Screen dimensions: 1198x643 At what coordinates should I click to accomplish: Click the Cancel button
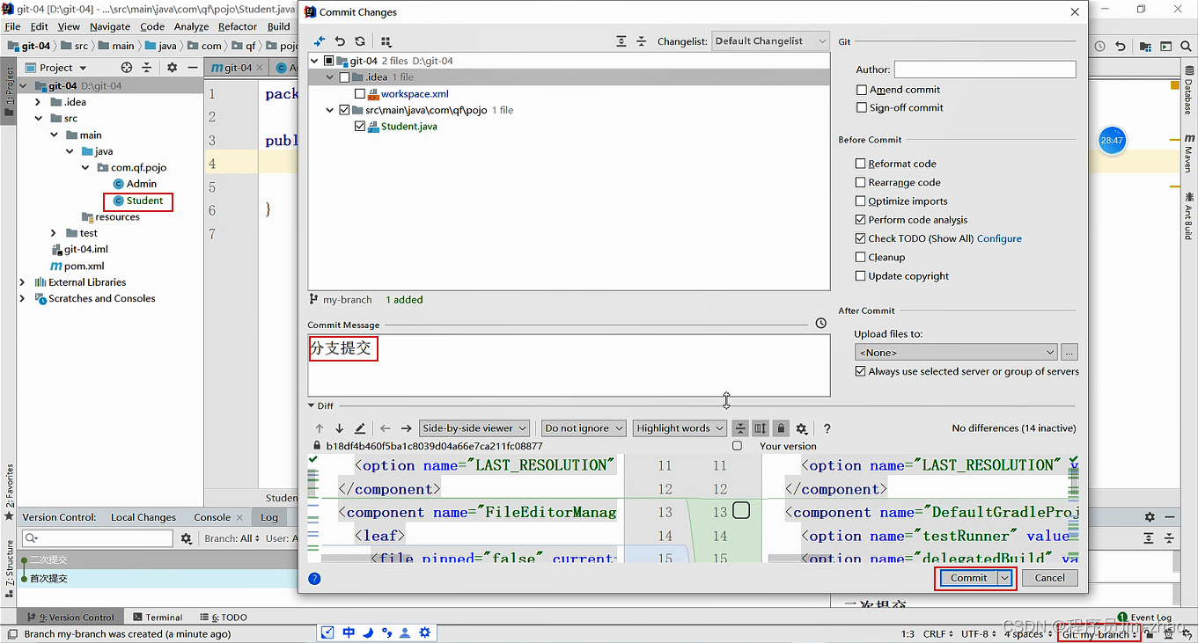(x=1049, y=578)
